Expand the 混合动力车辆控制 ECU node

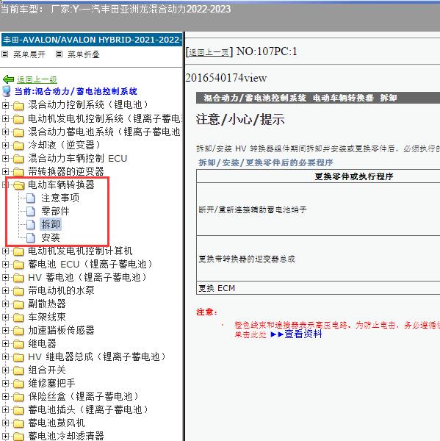click(x=5, y=158)
